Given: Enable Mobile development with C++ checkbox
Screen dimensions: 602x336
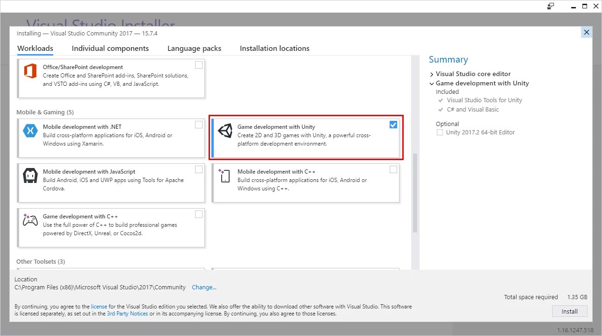Looking at the screenshot, I should pyautogui.click(x=393, y=169).
